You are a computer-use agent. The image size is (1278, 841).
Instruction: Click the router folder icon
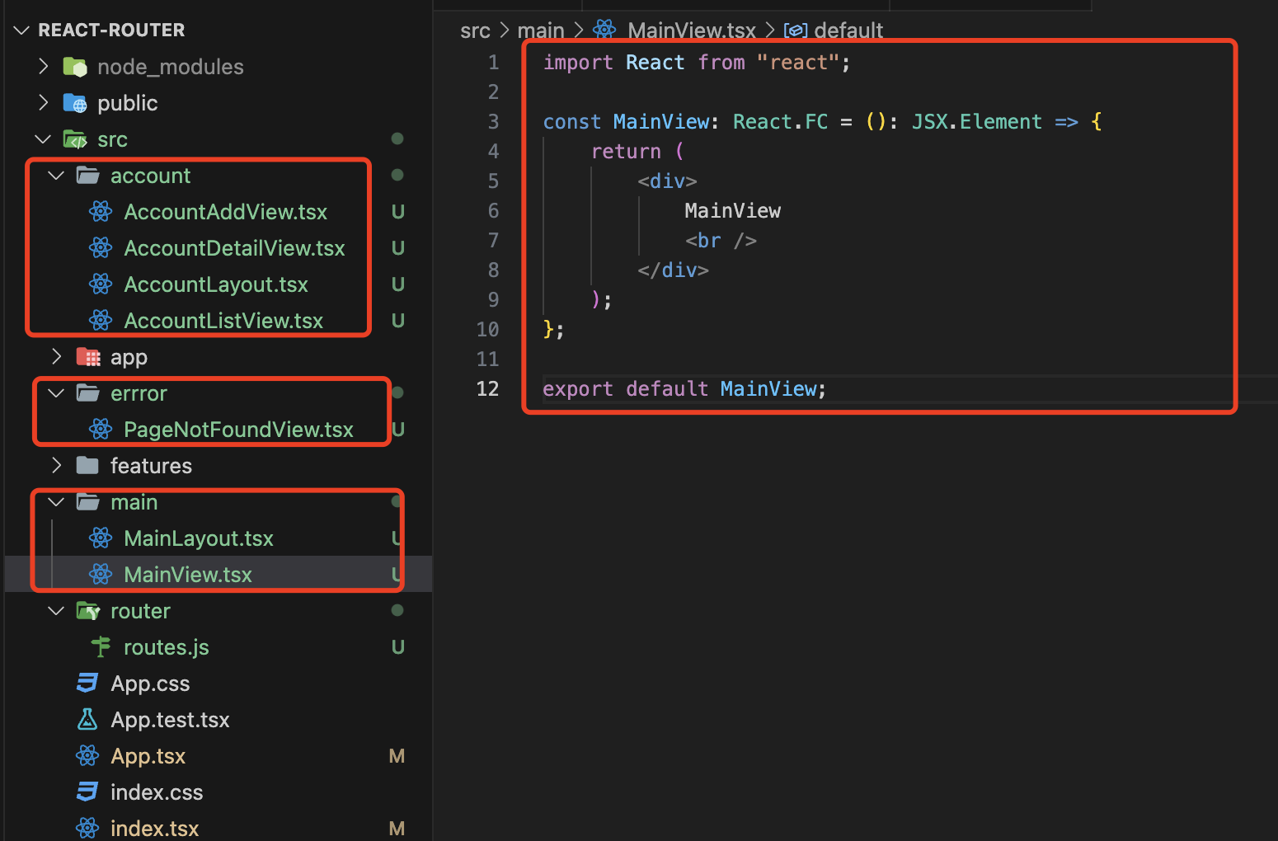[88, 611]
